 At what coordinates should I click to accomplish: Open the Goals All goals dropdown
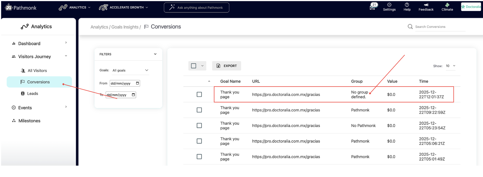point(130,70)
